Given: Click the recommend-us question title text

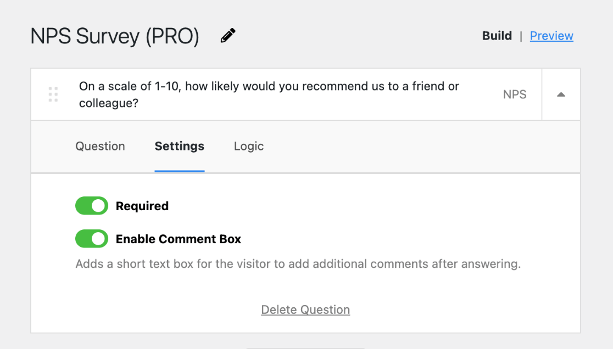Looking at the screenshot, I should pyautogui.click(x=269, y=94).
